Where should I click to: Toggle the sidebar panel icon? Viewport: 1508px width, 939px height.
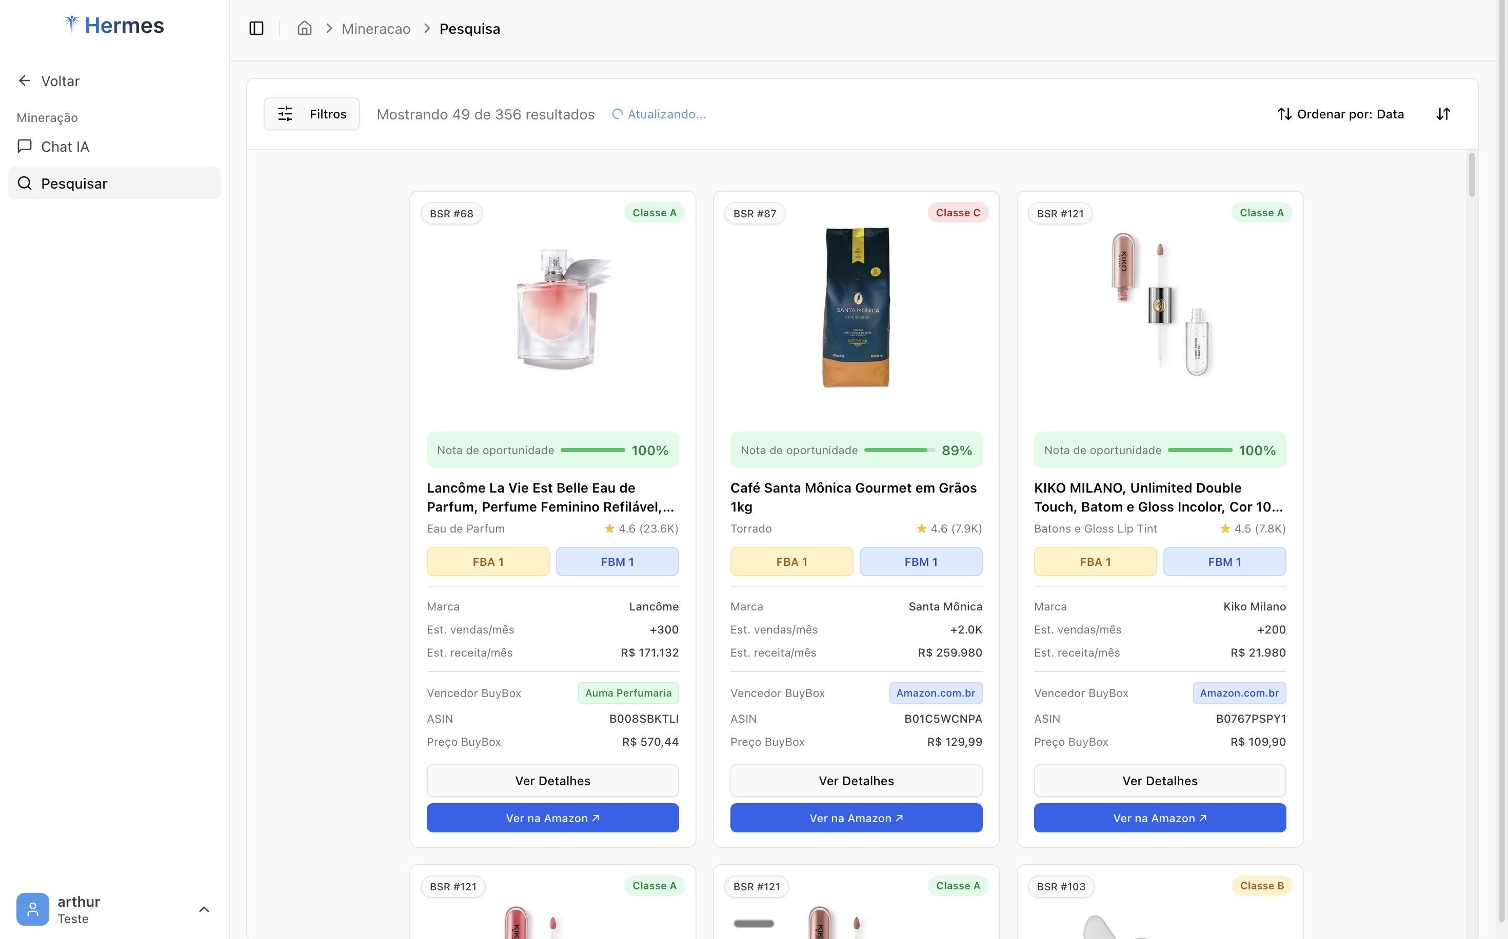click(256, 28)
